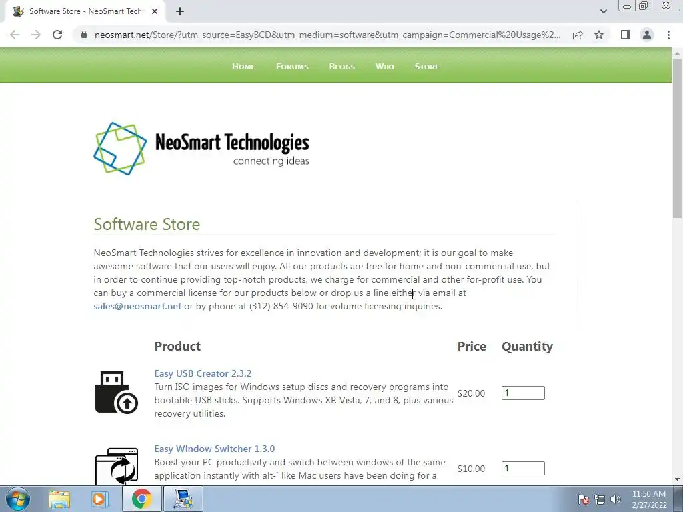Expand the tab search chevron
Image resolution: width=683 pixels, height=512 pixels.
pos(603,11)
